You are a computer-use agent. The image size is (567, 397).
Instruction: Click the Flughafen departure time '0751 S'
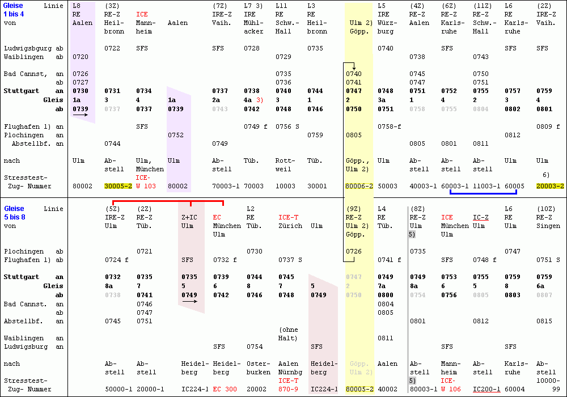click(x=548, y=260)
